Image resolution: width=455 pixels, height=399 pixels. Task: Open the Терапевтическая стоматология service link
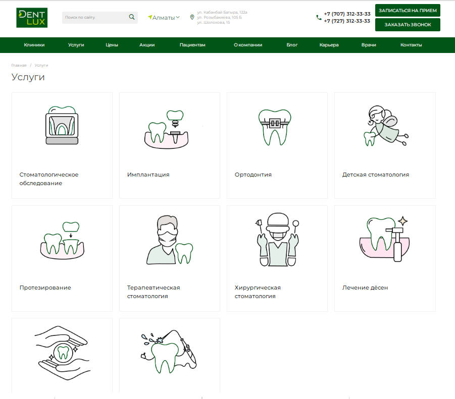click(x=154, y=292)
